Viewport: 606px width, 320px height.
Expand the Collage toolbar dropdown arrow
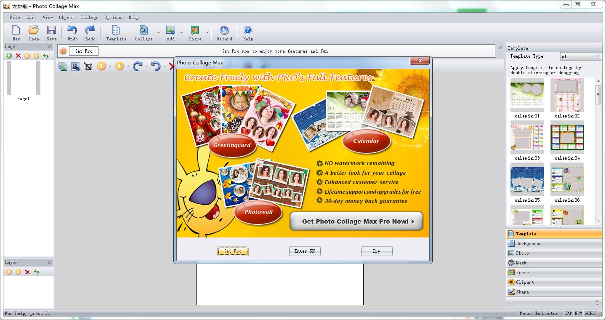pyautogui.click(x=159, y=33)
